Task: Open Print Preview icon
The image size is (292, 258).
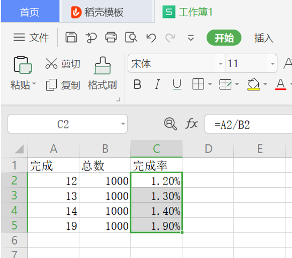Action: 131,37
